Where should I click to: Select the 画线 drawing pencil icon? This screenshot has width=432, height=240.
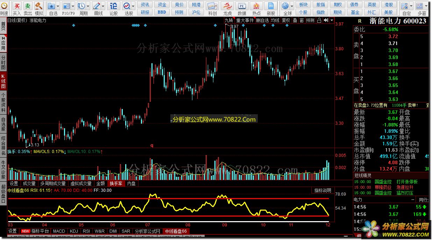pyautogui.click(x=96, y=6)
